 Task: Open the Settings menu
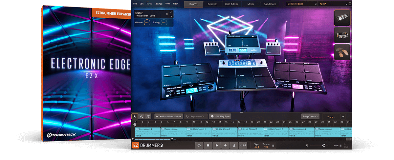coord(158,4)
